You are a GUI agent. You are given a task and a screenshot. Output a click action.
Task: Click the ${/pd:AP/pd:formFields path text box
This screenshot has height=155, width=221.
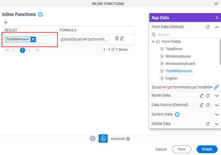(182, 87)
